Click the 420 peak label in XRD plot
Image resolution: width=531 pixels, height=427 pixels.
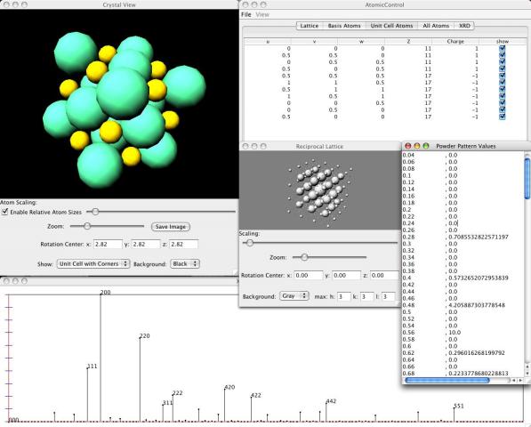point(229,387)
